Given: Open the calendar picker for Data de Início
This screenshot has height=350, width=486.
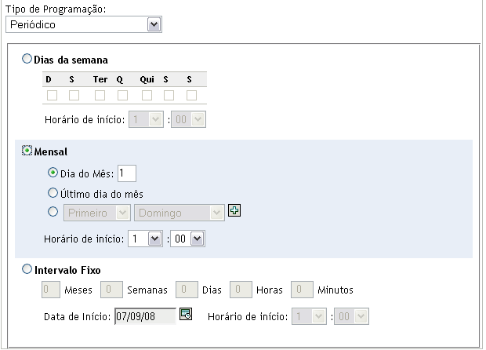Looking at the screenshot, I should pyautogui.click(x=186, y=315).
